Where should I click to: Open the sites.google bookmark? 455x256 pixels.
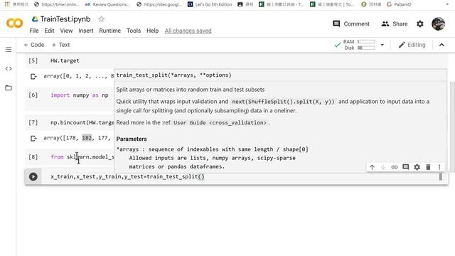tap(159, 4)
